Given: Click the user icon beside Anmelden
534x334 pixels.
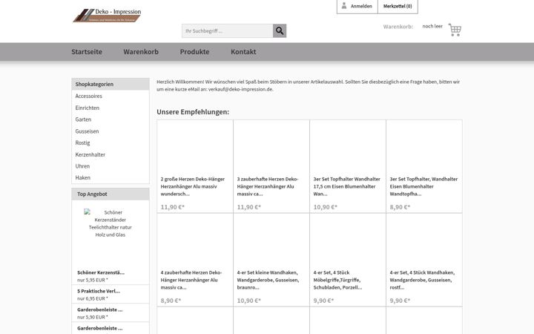Looking at the screenshot, I should pyautogui.click(x=344, y=6).
